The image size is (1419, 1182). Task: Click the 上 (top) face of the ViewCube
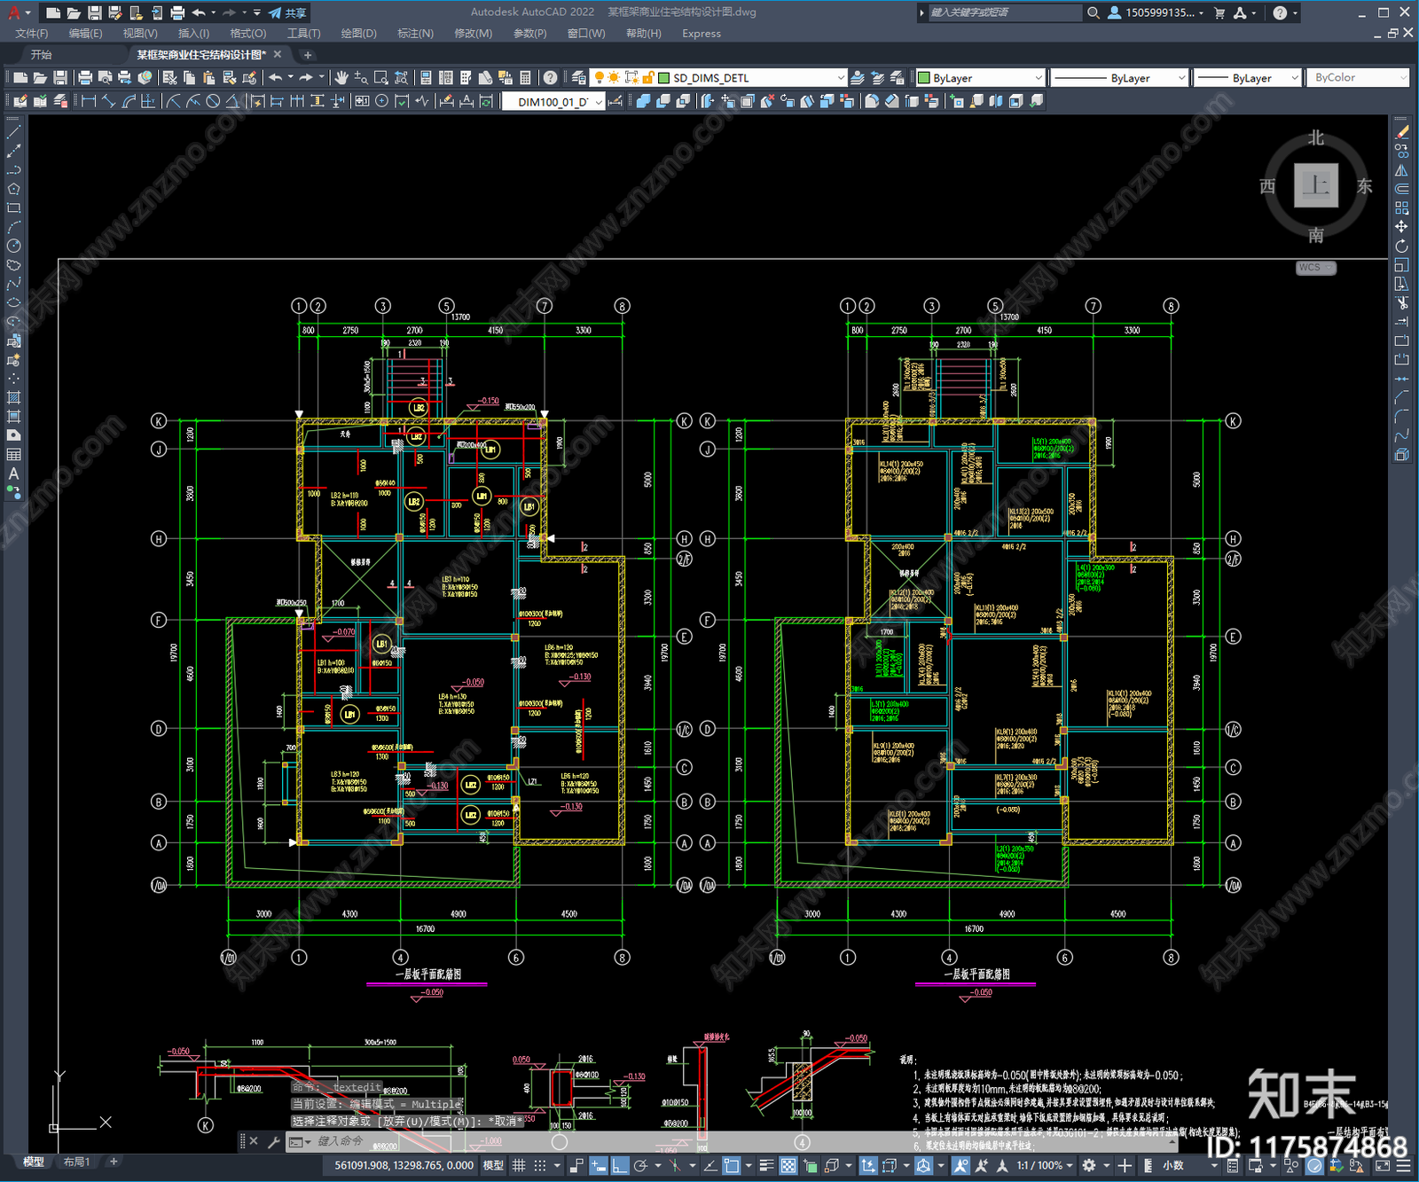pyautogui.click(x=1315, y=185)
